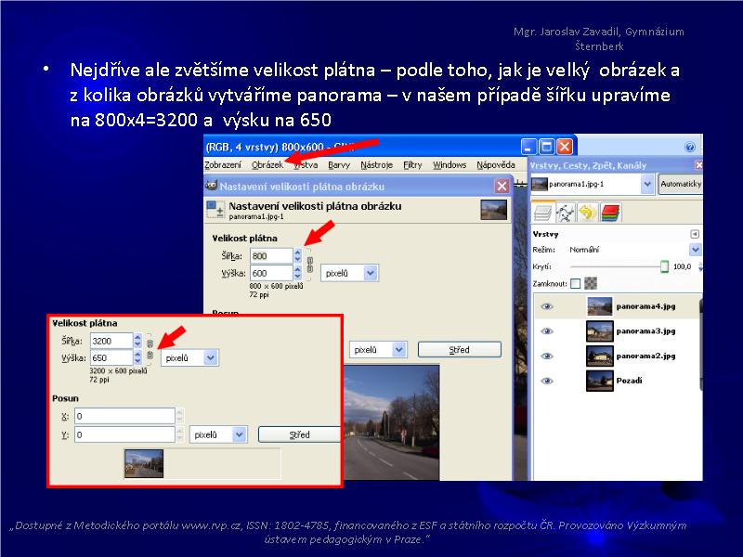743x557 pixels.
Task: Click the Y offset field in inset
Action: click(124, 434)
